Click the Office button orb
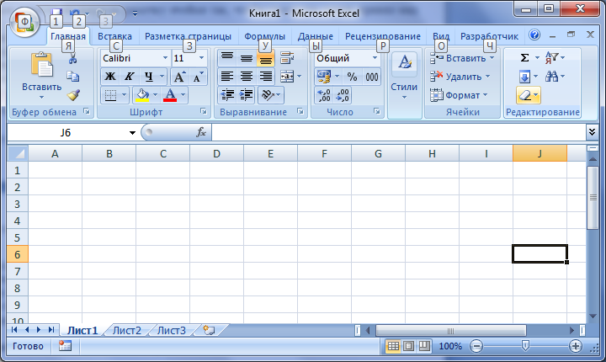The width and height of the screenshot is (606, 362). point(24,22)
